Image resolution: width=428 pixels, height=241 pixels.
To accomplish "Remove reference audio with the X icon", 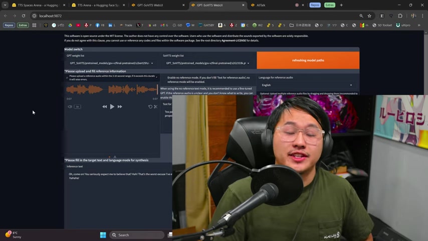I will [x=156, y=77].
